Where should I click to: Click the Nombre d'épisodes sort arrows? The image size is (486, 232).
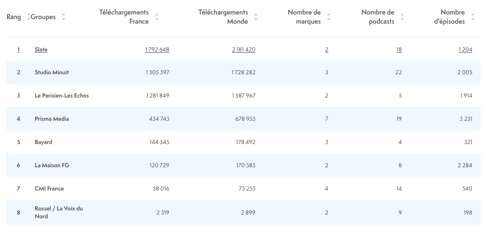[x=473, y=17]
